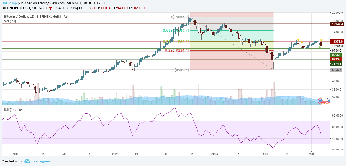Click the H:11183.1 high value
Screen dimensions: 346x166
105,8
